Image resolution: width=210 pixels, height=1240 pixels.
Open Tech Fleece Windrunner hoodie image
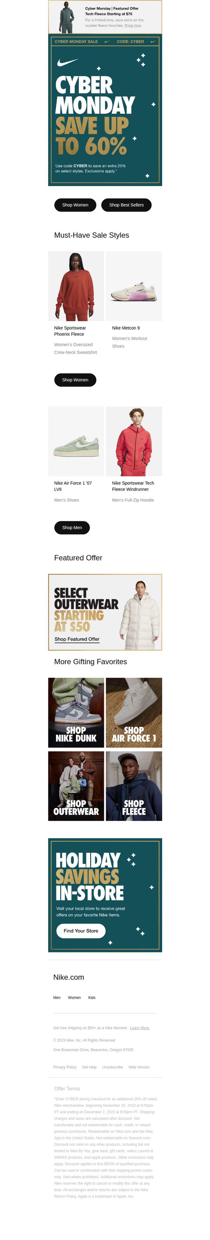click(134, 441)
